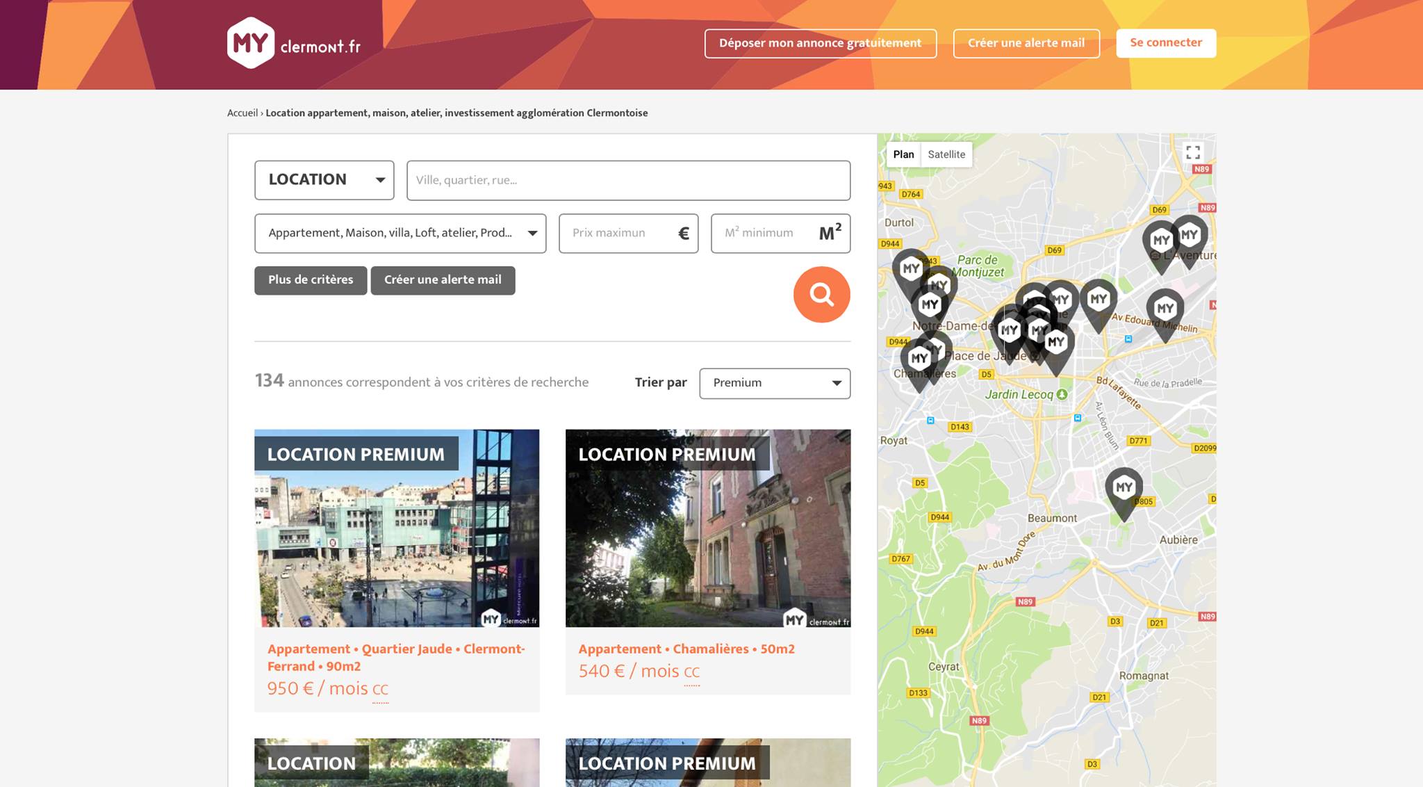Click Créer une alerte mail in the header

tap(1026, 43)
